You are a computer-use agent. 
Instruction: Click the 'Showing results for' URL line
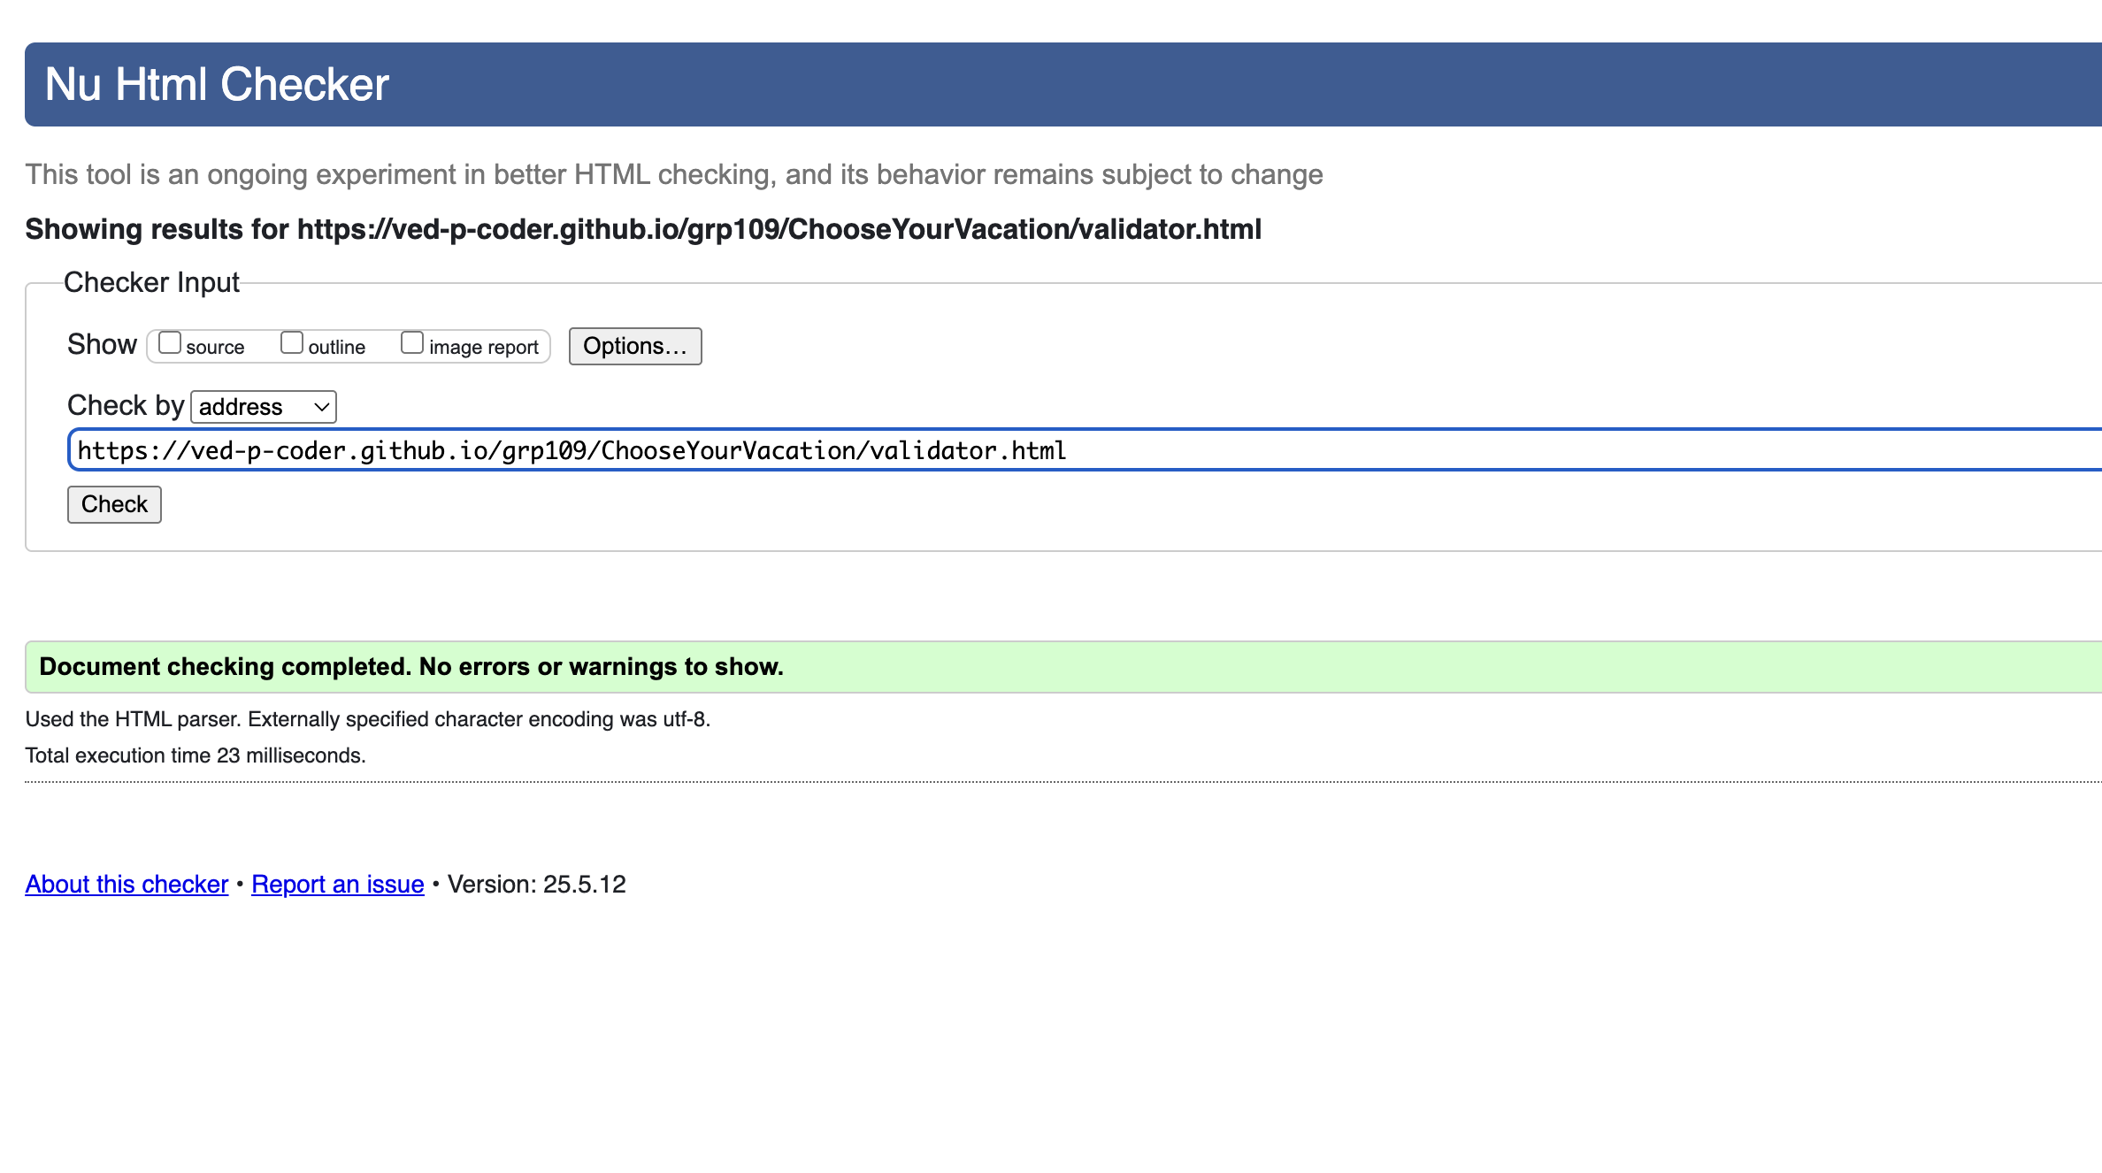[x=643, y=229]
